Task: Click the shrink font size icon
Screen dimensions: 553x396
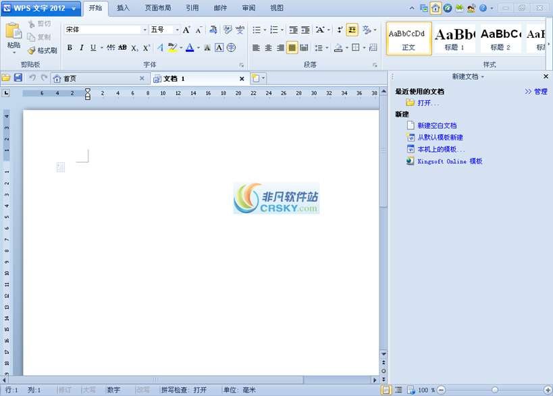Action: point(199,30)
